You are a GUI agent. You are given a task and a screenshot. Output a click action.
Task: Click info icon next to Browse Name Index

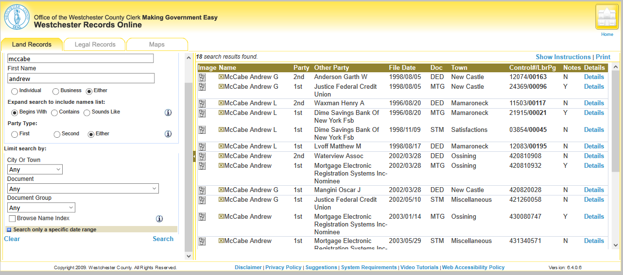159,219
